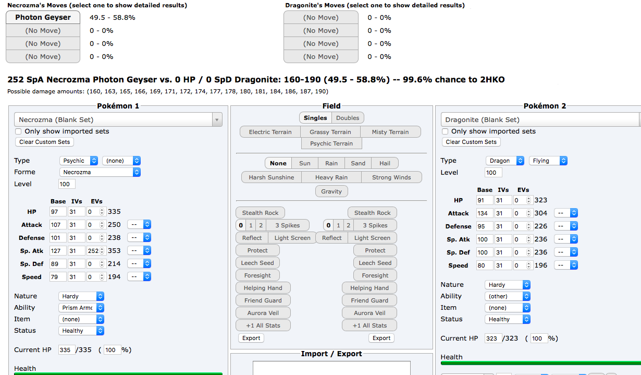Click Clear Custom Sets for Pokémon 2

pos(471,142)
